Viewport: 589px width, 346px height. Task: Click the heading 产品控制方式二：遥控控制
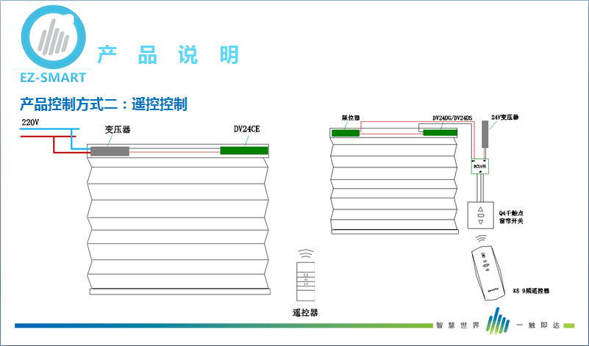[104, 104]
